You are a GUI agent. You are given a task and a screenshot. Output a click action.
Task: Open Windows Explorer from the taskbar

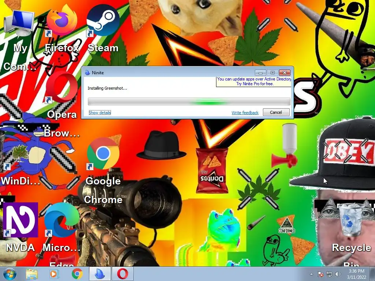coord(32,274)
